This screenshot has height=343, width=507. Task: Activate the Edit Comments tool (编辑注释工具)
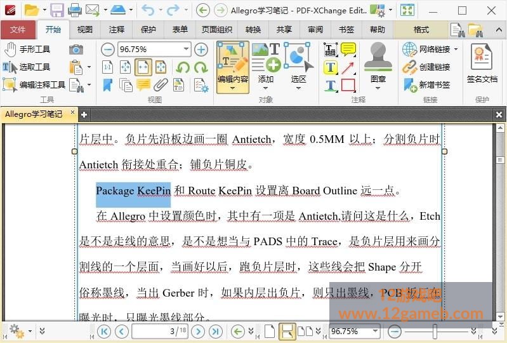[34, 84]
